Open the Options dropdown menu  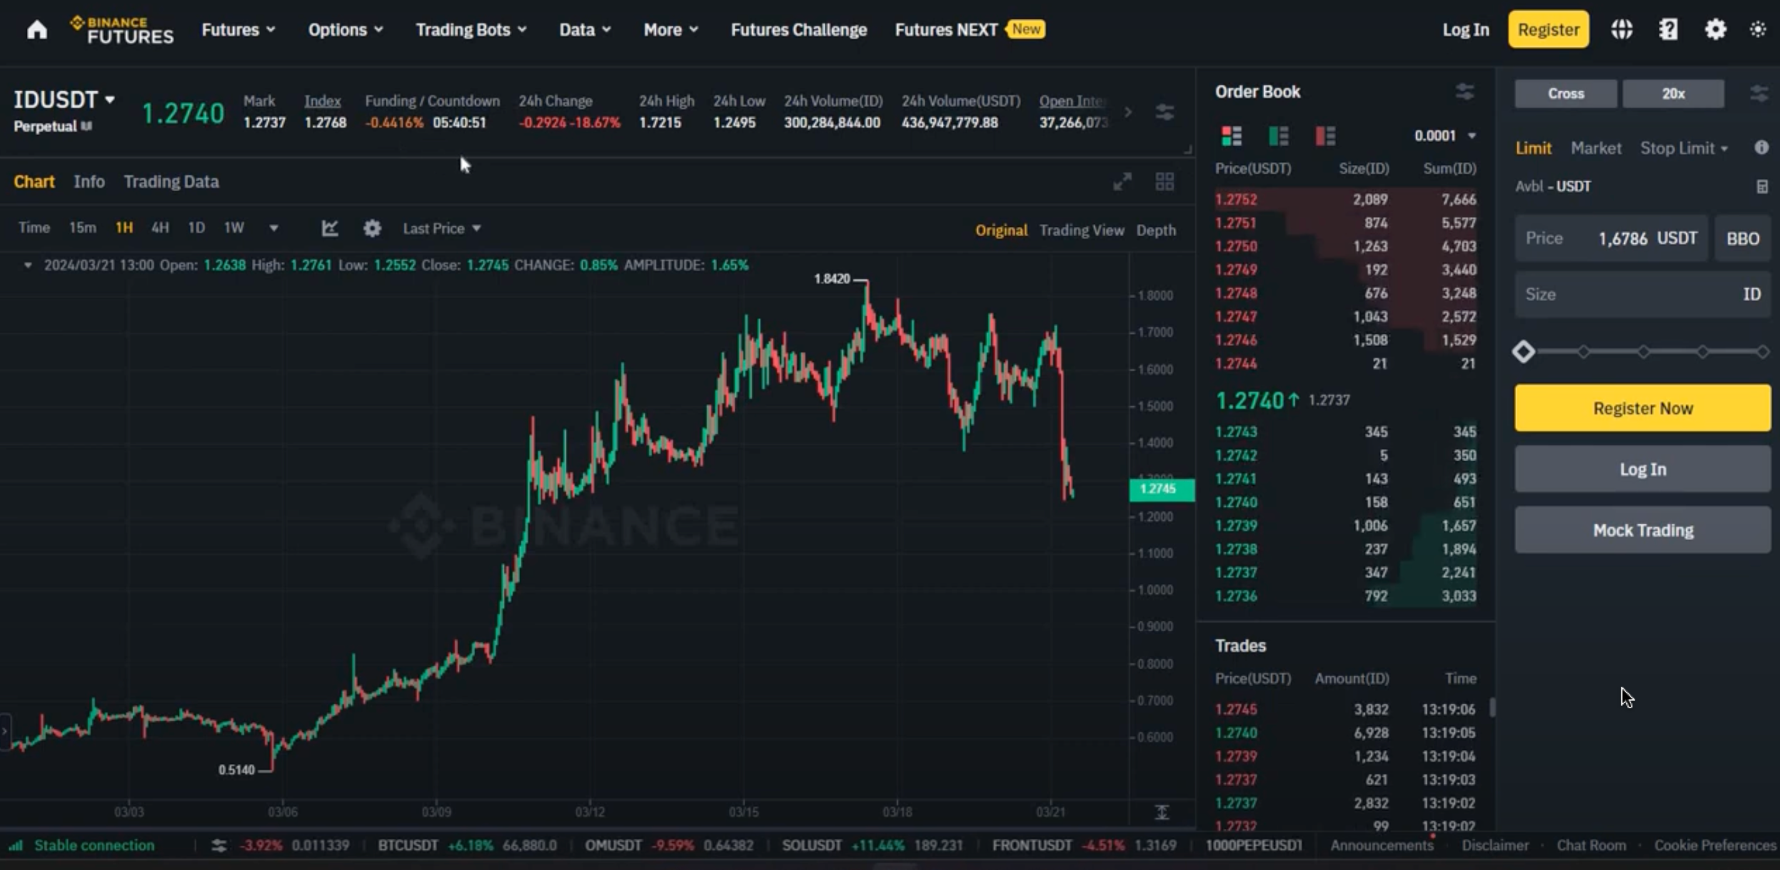click(338, 28)
